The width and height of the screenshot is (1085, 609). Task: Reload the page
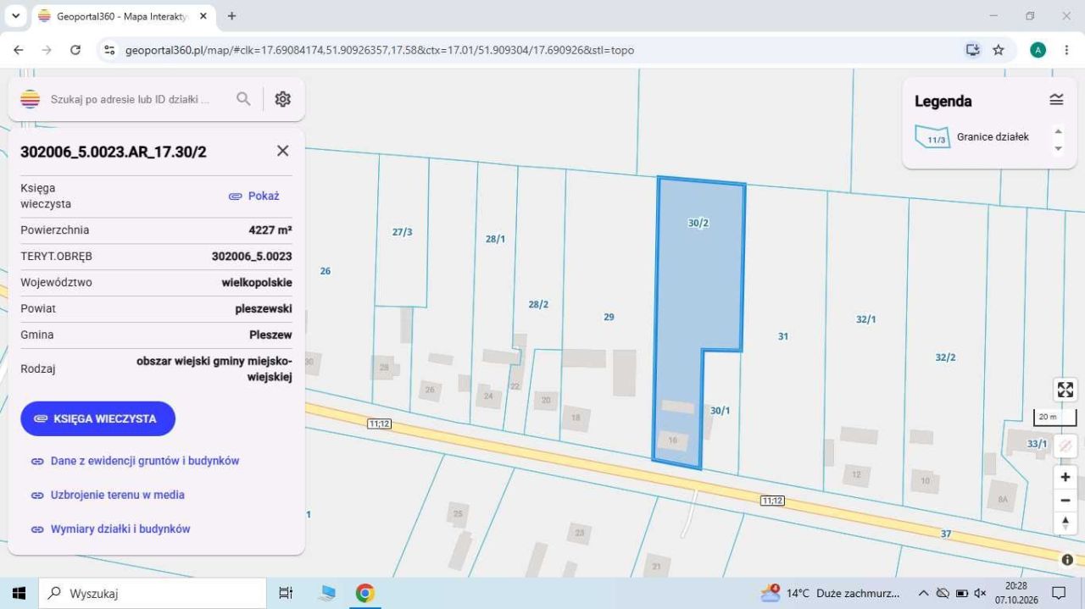[75, 50]
